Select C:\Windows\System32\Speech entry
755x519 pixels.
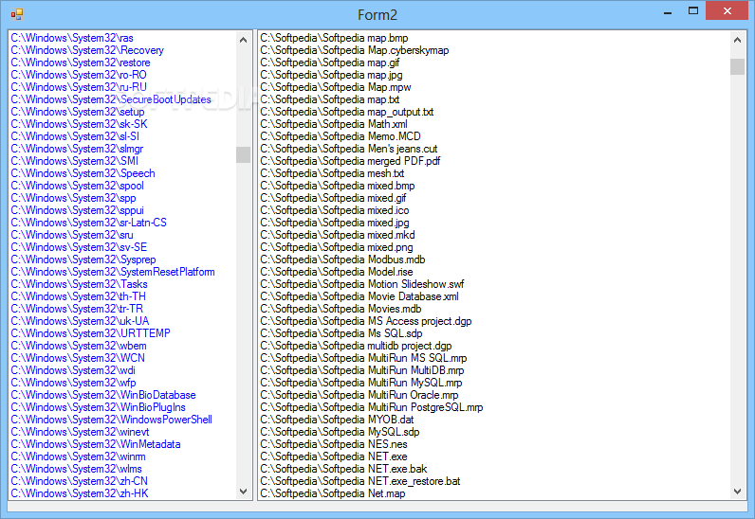click(83, 173)
